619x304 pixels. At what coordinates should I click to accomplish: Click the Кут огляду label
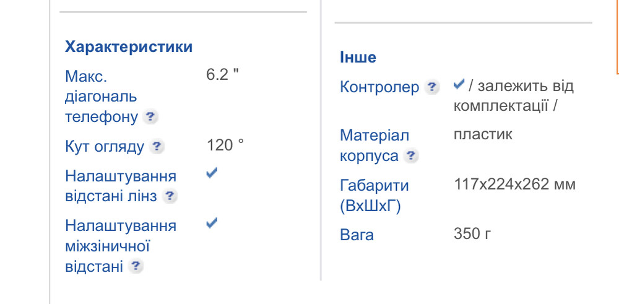pos(105,147)
